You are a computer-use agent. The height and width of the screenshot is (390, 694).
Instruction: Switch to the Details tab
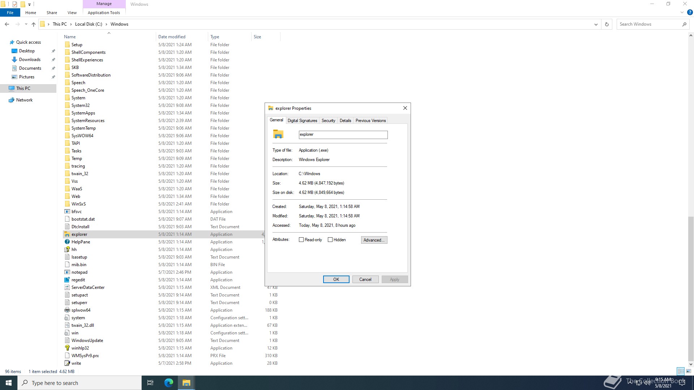(345, 121)
